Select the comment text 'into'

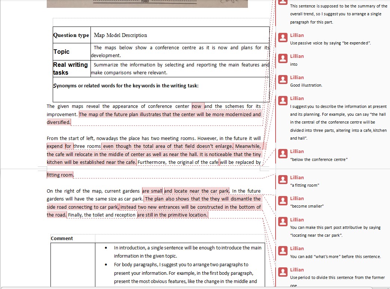tap(294, 64)
